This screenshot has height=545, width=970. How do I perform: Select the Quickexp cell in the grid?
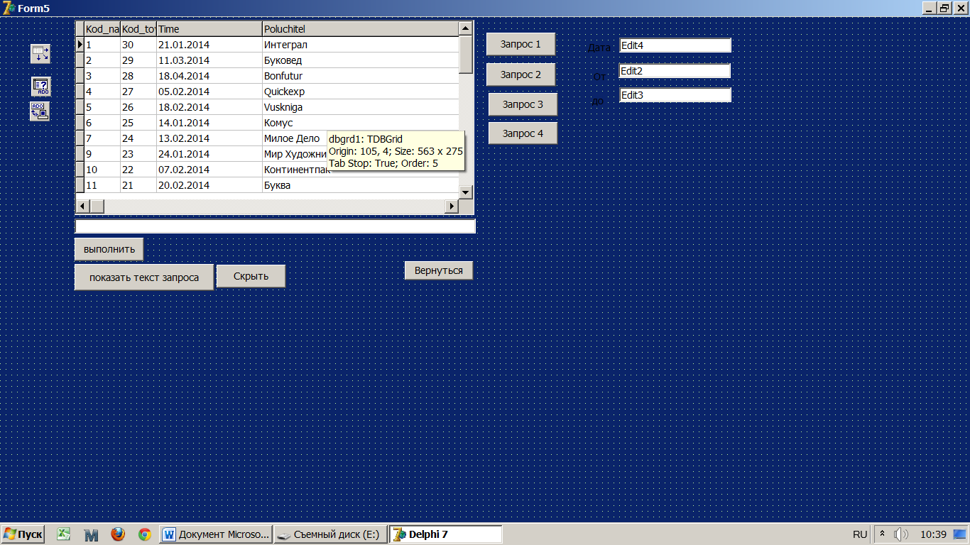tap(361, 92)
